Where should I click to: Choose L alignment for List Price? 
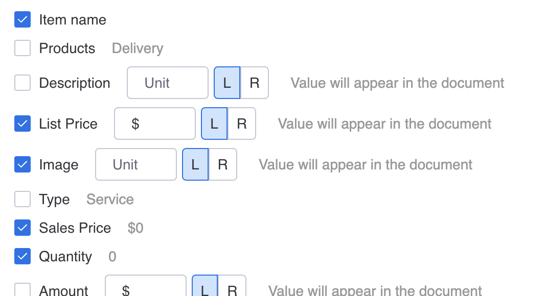click(x=214, y=124)
